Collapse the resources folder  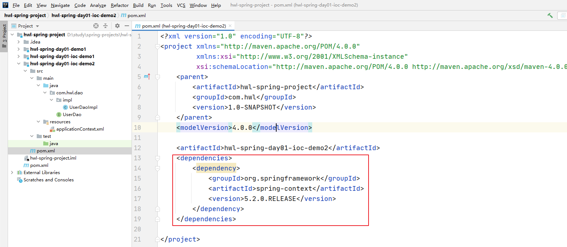pos(39,122)
